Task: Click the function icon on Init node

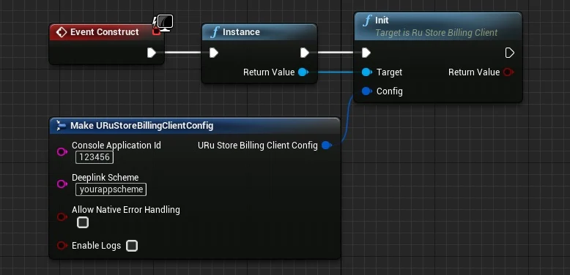Action: 367,20
